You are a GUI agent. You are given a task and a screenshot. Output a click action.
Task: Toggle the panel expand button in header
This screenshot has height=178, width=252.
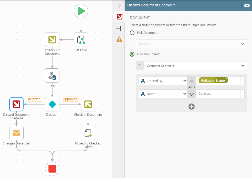point(247,5)
